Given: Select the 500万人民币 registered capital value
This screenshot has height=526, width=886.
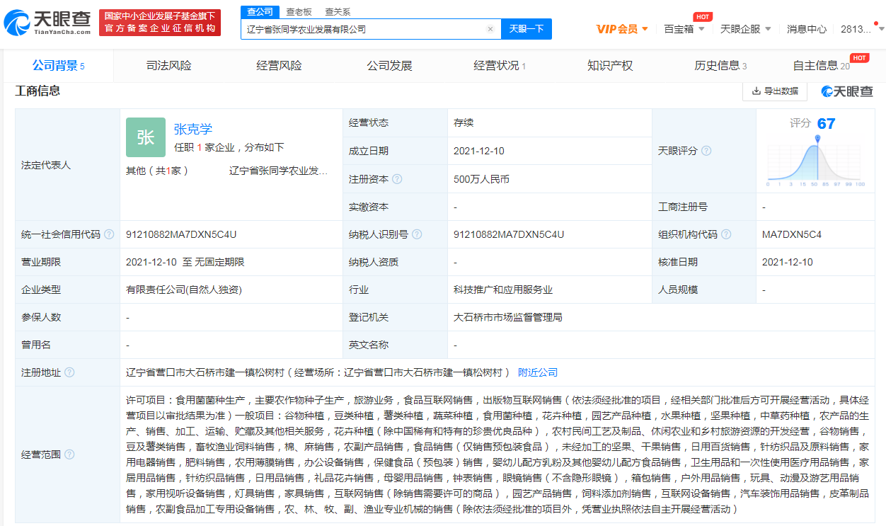Looking at the screenshot, I should (x=481, y=179).
